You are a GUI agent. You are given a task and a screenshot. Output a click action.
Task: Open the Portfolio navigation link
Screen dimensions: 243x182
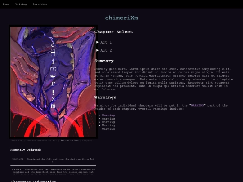pyautogui.click(x=40, y=4)
